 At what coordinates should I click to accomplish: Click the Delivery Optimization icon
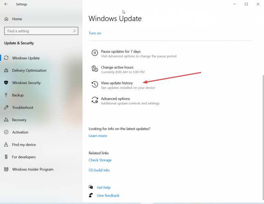[6, 70]
